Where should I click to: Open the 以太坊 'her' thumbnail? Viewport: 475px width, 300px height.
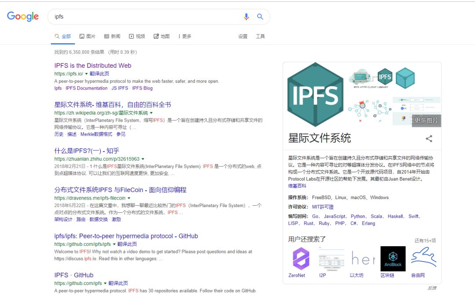362,259
